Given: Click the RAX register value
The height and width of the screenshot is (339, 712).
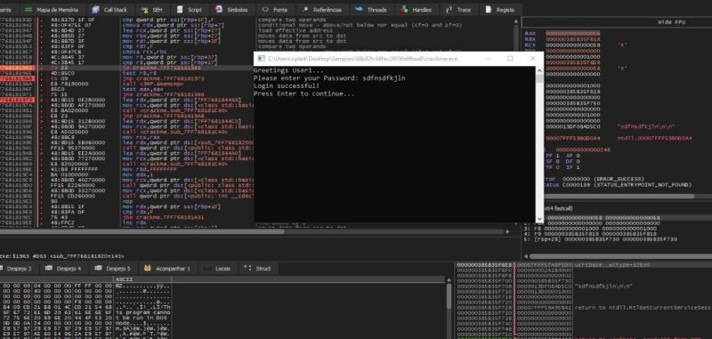Looking at the screenshot, I should pyautogui.click(x=573, y=34).
